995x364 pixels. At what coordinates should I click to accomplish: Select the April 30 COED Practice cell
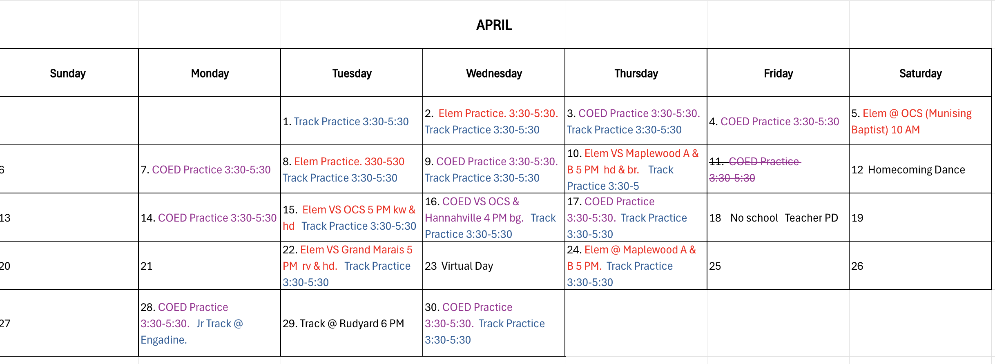[494, 323]
